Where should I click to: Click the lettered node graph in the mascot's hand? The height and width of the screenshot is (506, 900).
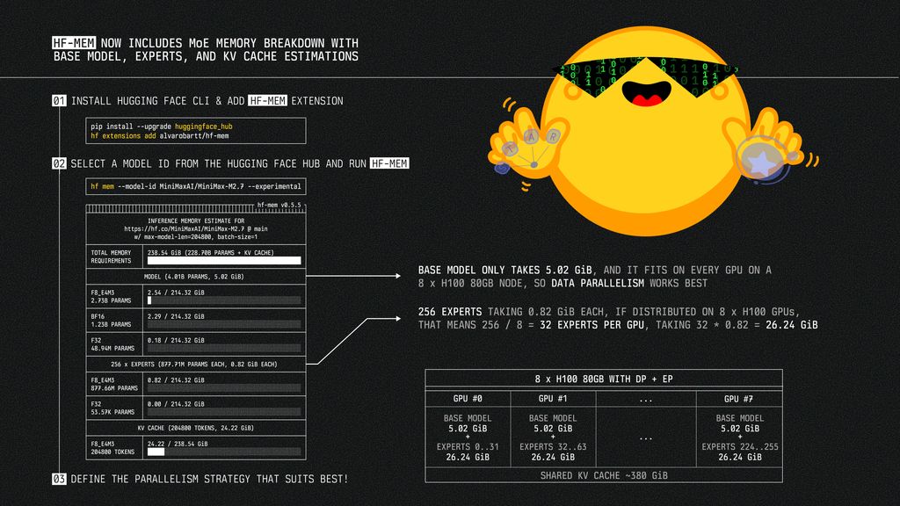528,150
